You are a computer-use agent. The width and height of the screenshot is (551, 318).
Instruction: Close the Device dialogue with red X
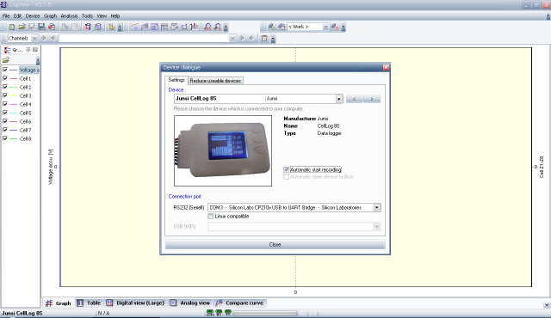[386, 67]
